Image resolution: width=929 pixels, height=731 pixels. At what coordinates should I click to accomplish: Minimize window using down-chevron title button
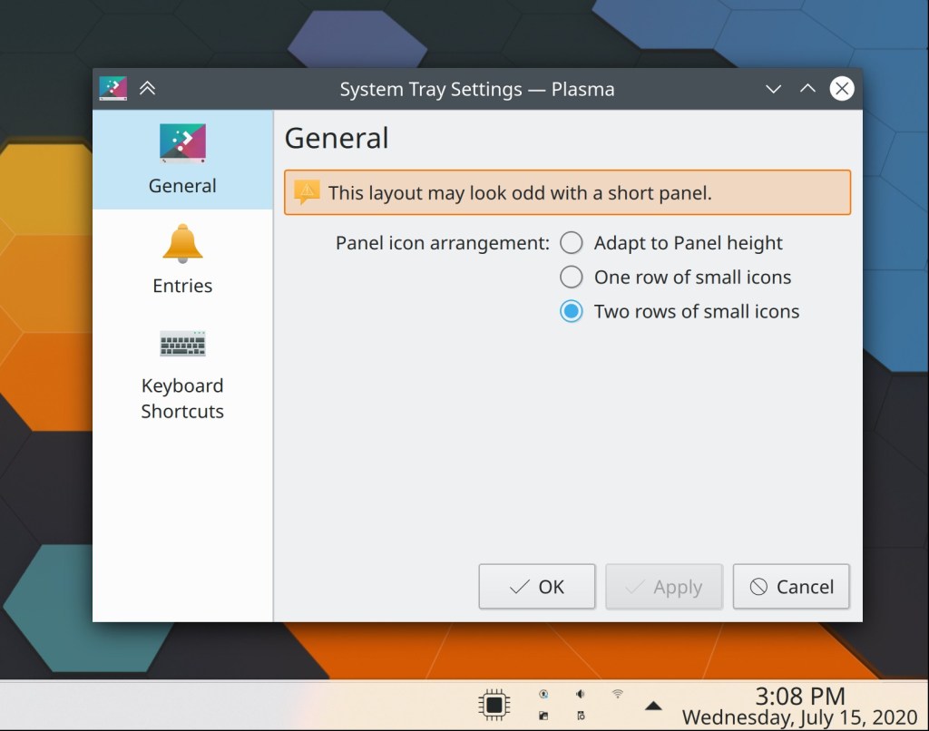773,89
